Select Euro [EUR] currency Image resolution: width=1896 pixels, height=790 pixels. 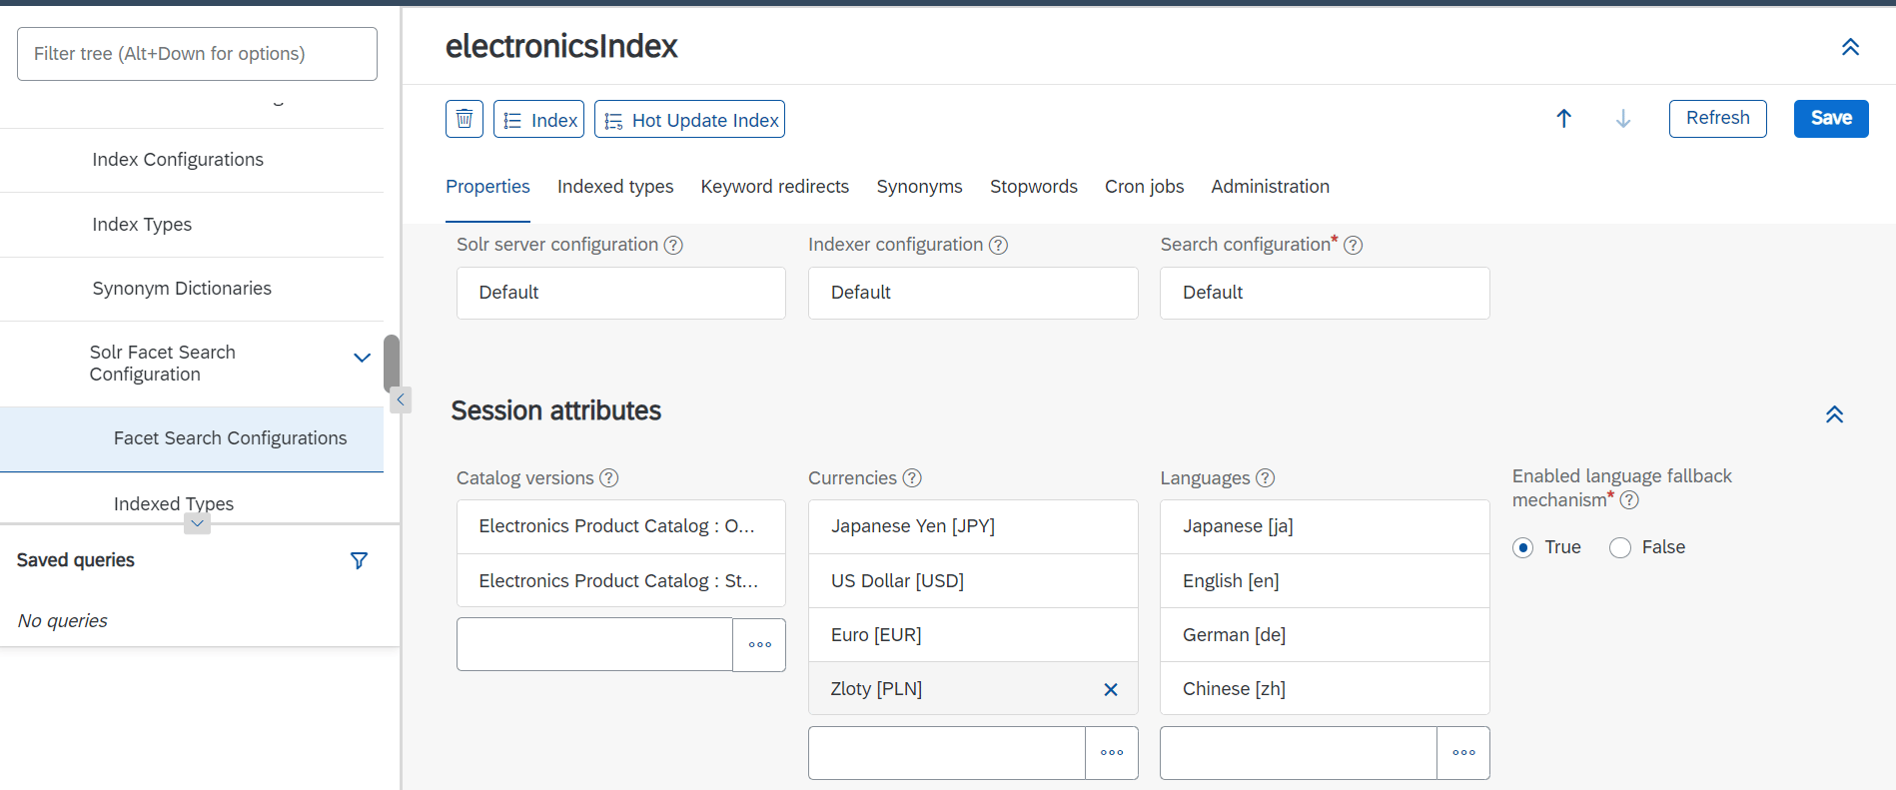tap(973, 634)
